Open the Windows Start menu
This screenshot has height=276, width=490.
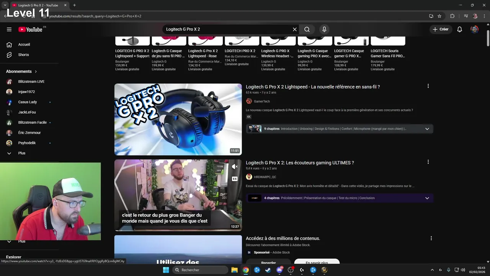[166, 270]
